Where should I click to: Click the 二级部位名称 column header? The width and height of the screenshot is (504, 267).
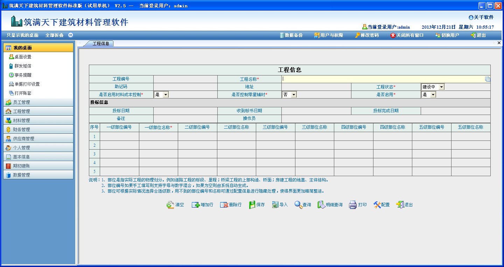click(237, 127)
